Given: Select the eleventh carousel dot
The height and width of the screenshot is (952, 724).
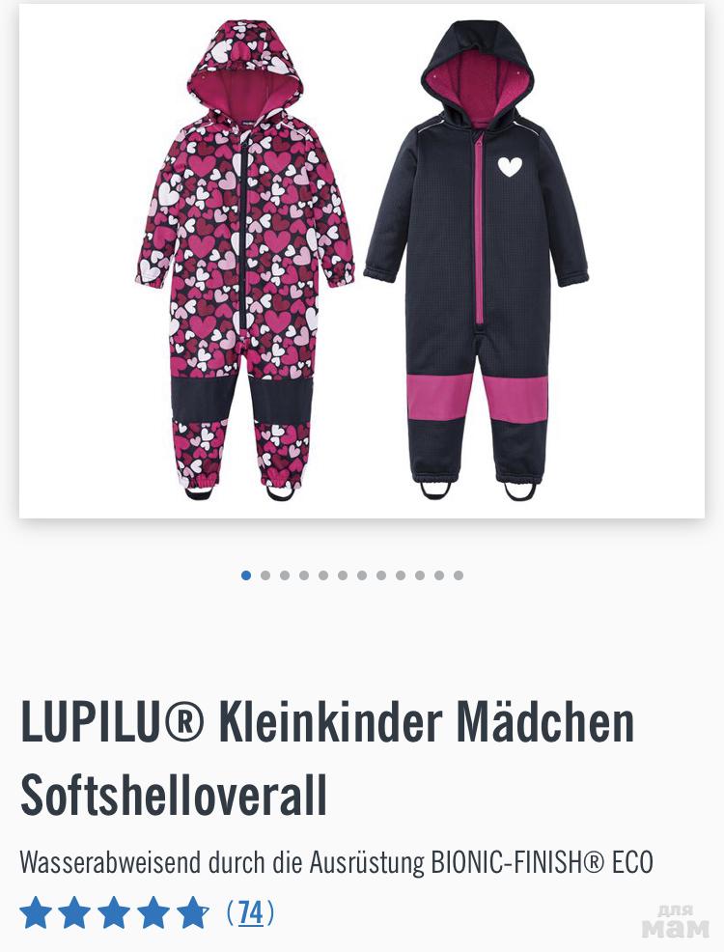Looking at the screenshot, I should (439, 574).
